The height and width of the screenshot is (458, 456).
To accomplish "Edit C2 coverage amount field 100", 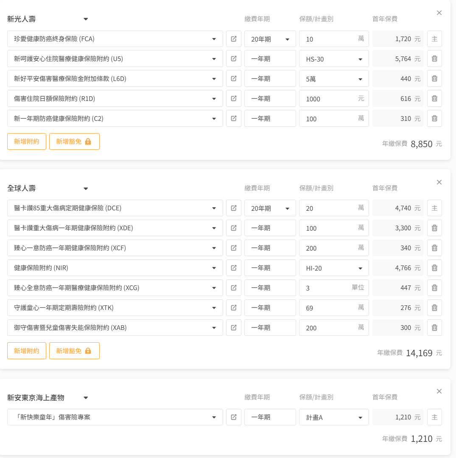I will coord(334,118).
